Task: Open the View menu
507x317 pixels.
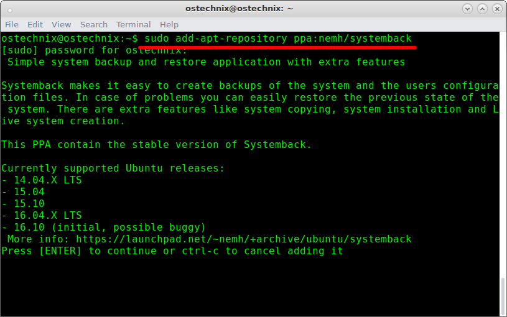Action: [61, 25]
